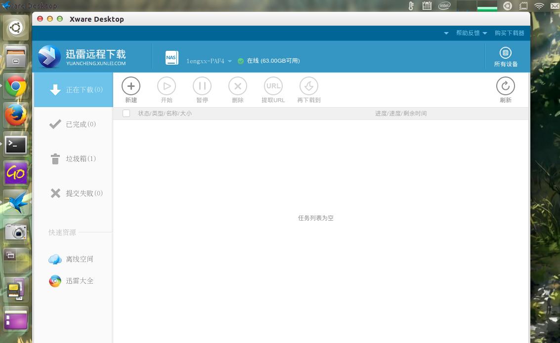
Task: Open the Files manager dock icon
Action: click(16, 57)
